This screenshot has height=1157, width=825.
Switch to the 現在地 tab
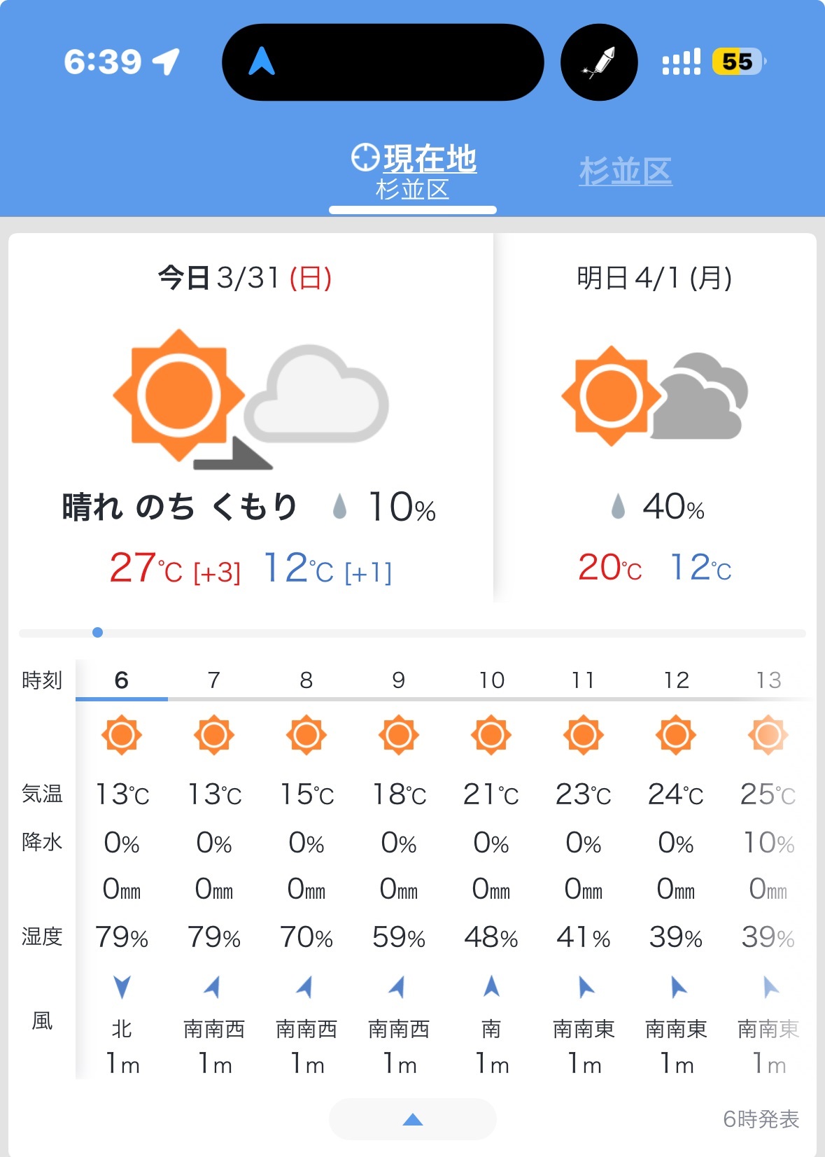[x=414, y=172]
